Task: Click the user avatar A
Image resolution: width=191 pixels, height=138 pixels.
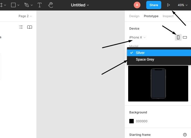Action: pyautogui.click(x=137, y=5)
